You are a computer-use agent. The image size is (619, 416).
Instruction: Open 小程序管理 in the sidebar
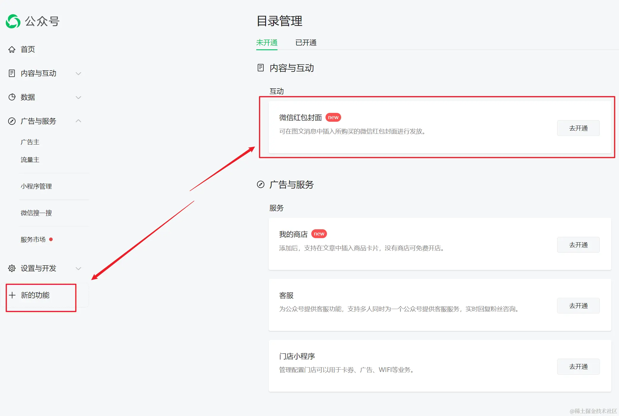click(36, 186)
